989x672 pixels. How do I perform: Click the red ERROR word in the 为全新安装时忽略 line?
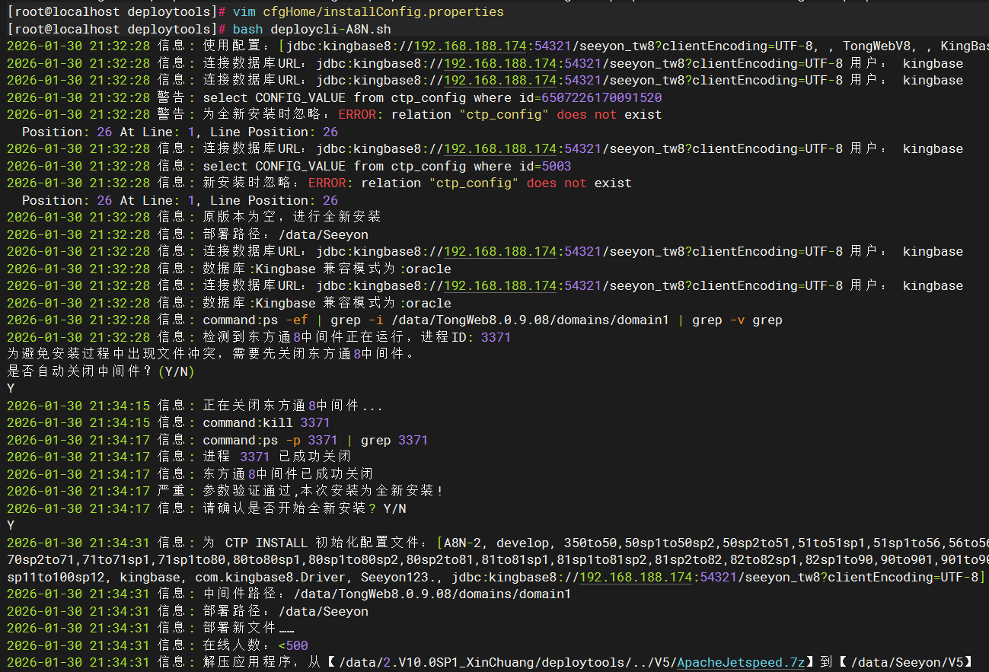click(x=357, y=114)
